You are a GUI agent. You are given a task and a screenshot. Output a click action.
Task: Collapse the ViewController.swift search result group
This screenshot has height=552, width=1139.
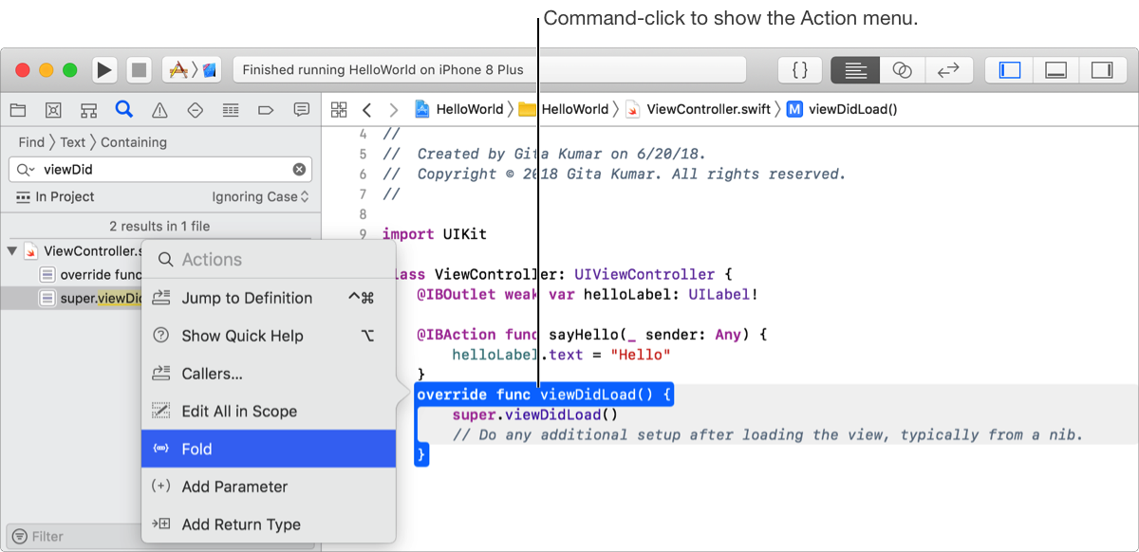click(x=12, y=251)
